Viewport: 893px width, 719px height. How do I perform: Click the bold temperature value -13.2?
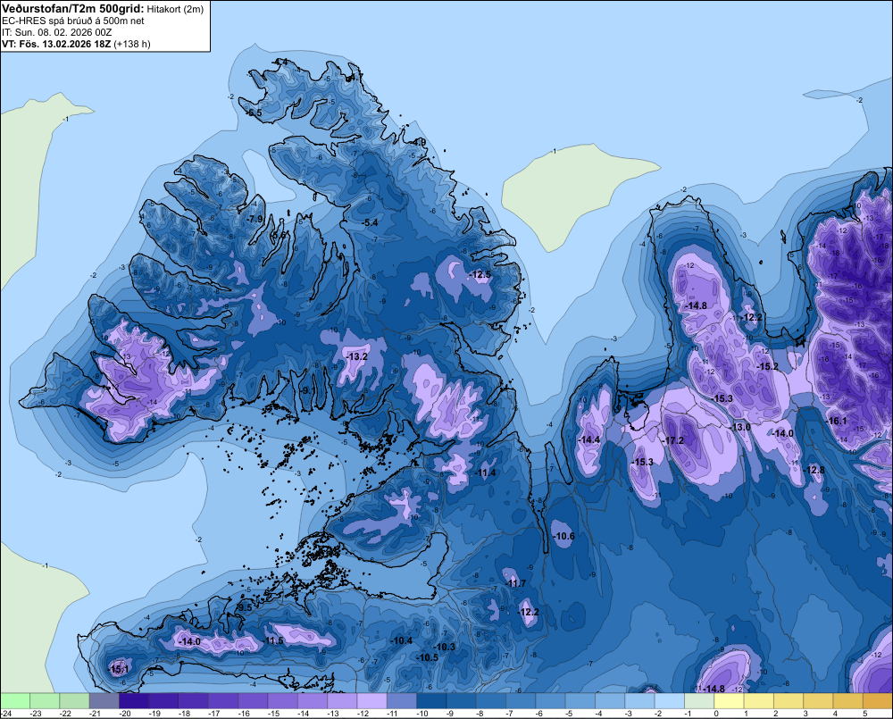point(357,356)
